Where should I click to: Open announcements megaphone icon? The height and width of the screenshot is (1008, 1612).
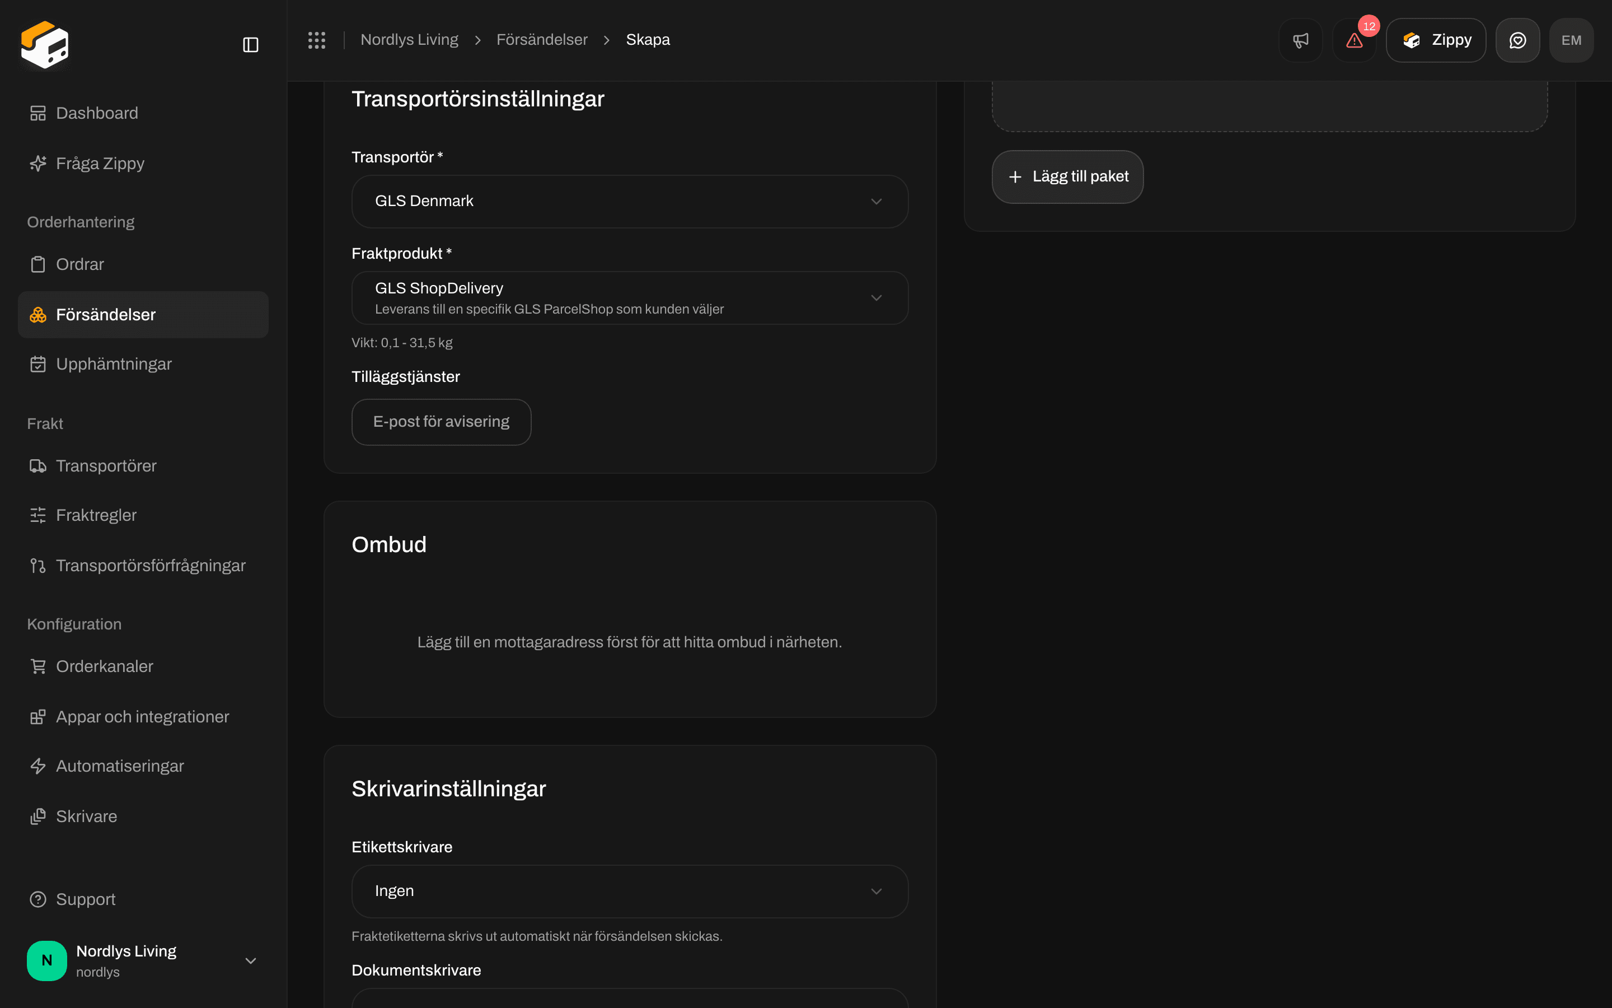[x=1300, y=40]
